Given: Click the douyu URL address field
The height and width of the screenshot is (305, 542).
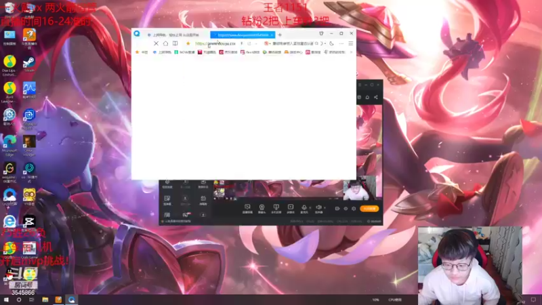Looking at the screenshot, I should 215,43.
